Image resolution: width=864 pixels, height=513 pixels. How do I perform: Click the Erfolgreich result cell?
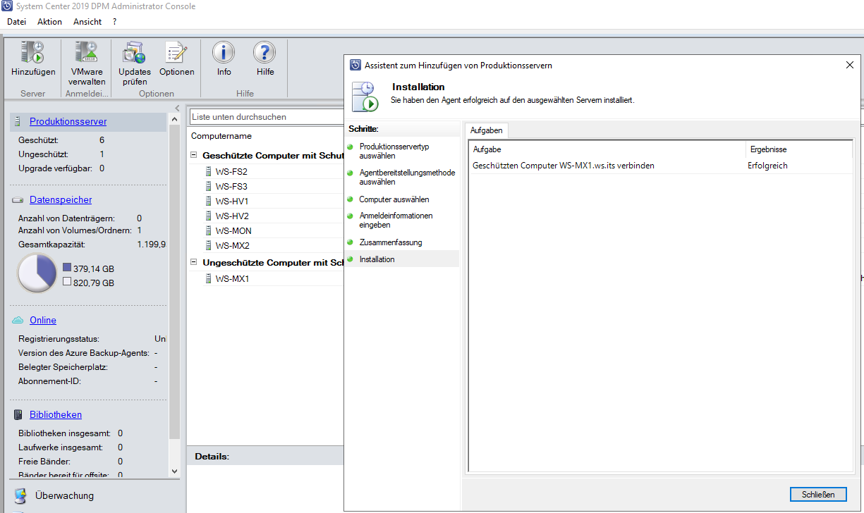[767, 166]
